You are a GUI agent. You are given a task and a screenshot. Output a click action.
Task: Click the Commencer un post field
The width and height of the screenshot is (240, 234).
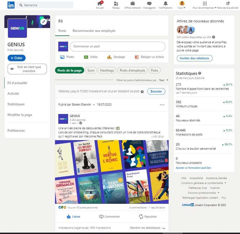click(x=117, y=46)
